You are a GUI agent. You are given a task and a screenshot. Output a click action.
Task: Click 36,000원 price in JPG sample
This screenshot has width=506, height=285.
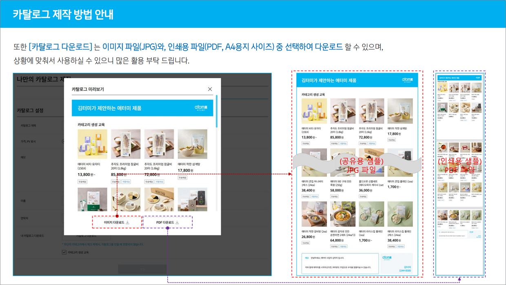(365, 190)
